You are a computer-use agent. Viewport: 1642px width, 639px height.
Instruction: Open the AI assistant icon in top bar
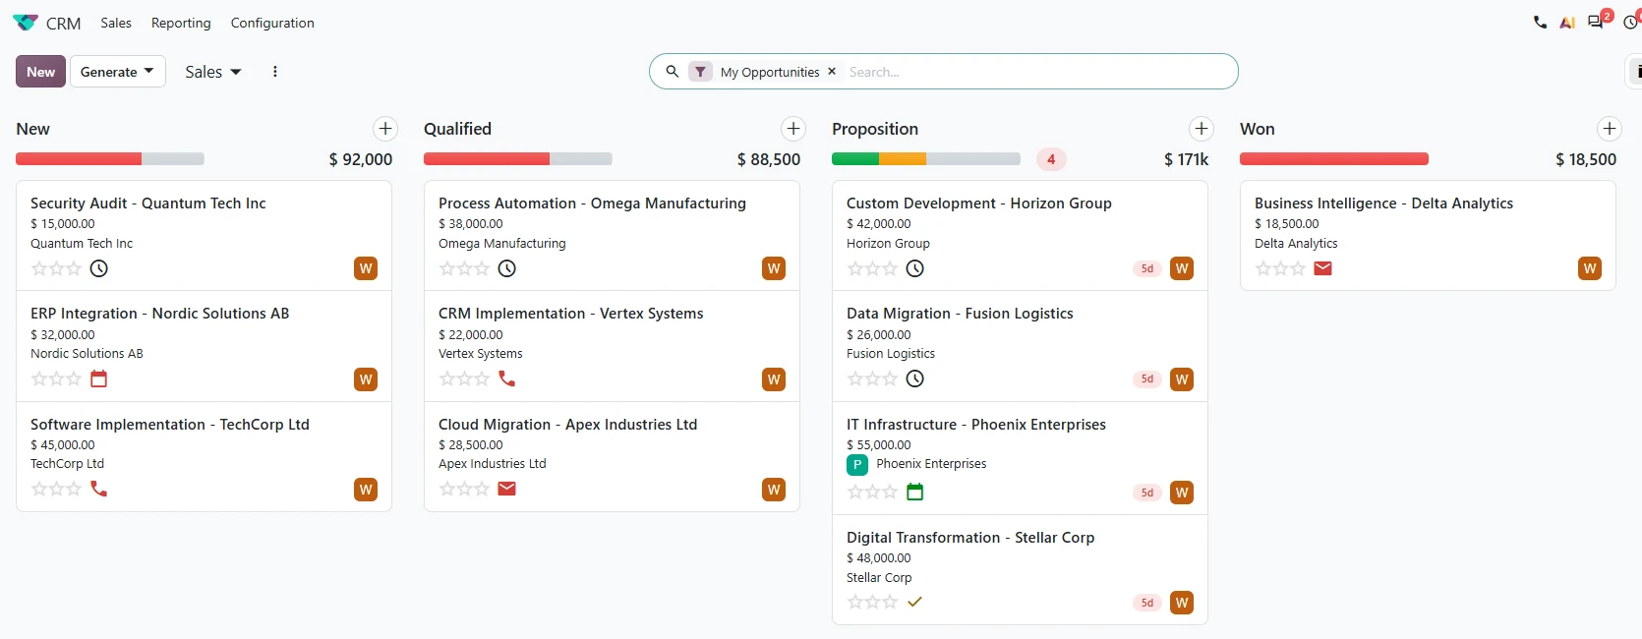click(x=1567, y=23)
